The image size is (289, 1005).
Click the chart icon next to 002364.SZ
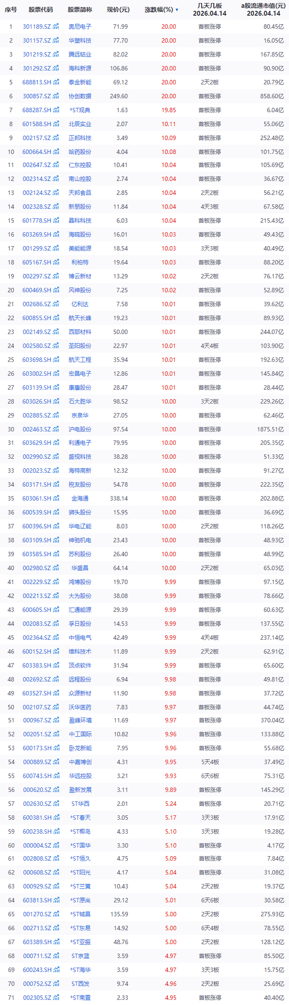56,637
